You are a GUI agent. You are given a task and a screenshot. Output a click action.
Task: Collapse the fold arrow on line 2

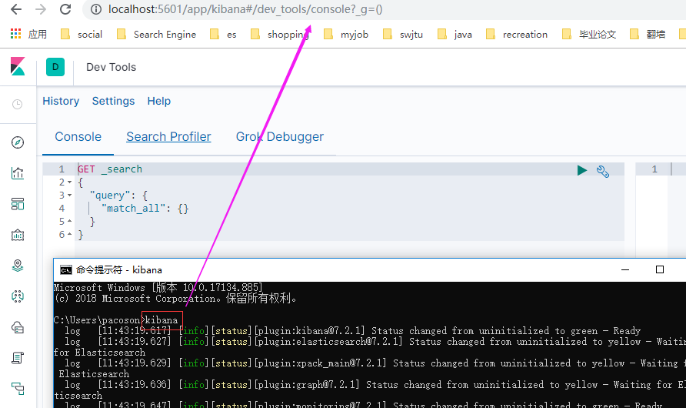(x=69, y=182)
